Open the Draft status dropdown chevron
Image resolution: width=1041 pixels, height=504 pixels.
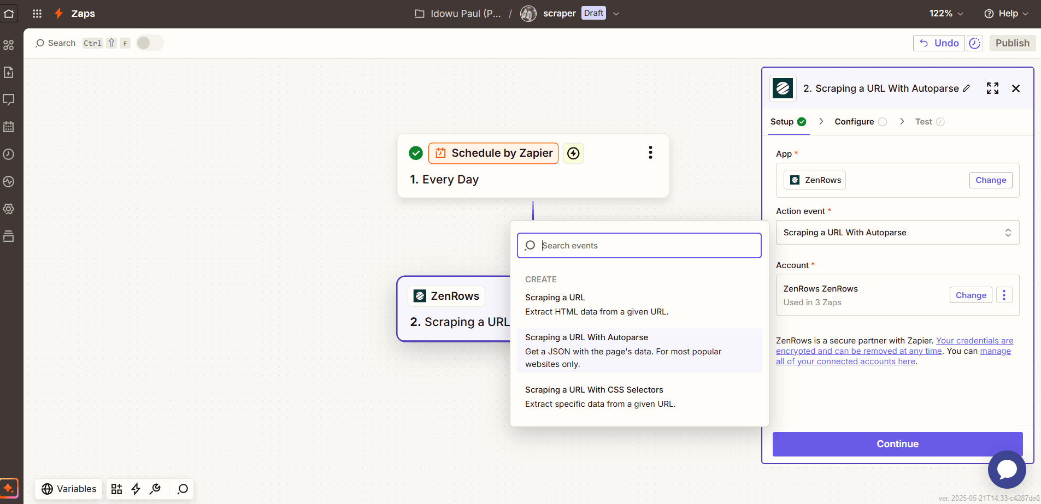[616, 14]
